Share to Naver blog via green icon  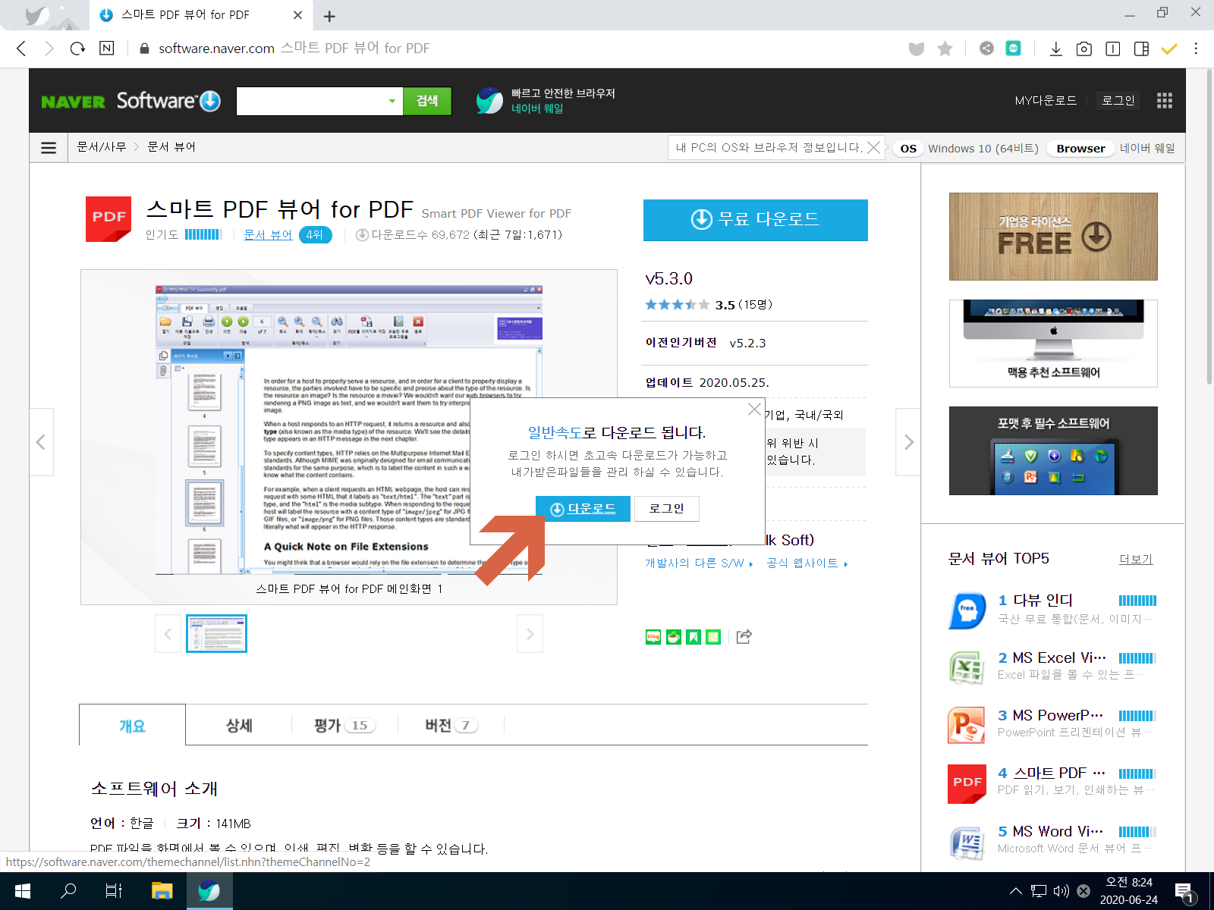point(653,637)
